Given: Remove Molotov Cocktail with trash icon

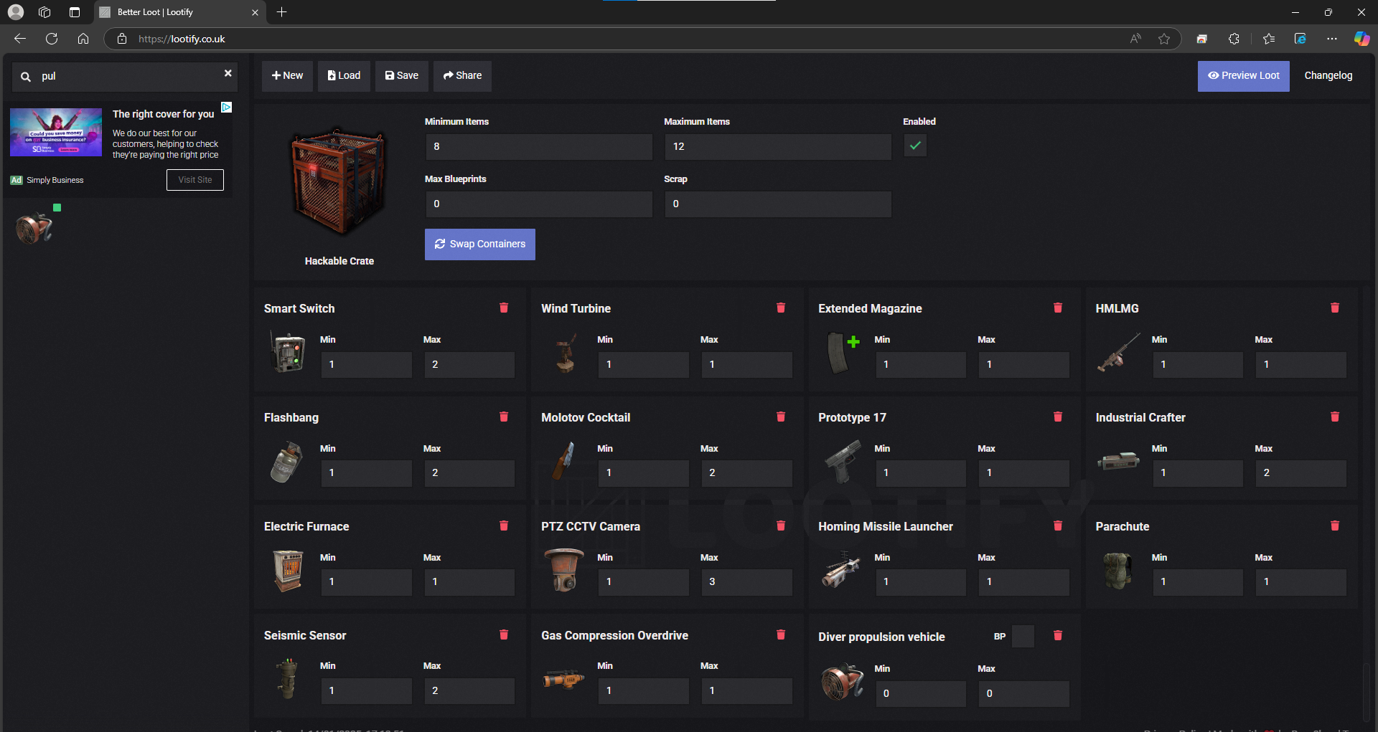Looking at the screenshot, I should (x=781, y=417).
